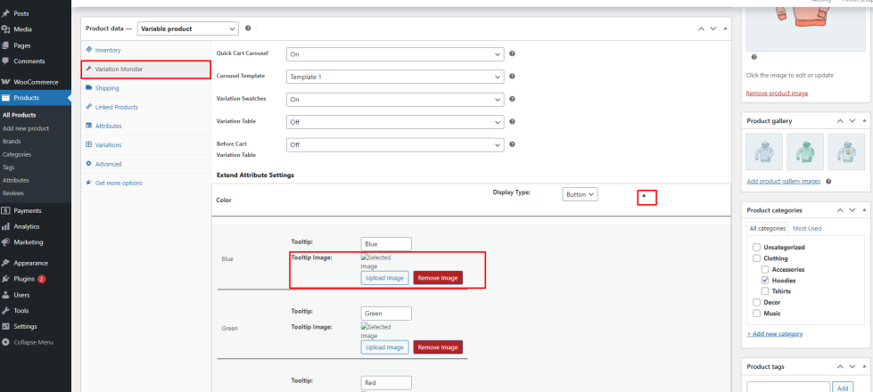
Task: Click Upload Image for Blue tooltip
Action: pos(385,278)
